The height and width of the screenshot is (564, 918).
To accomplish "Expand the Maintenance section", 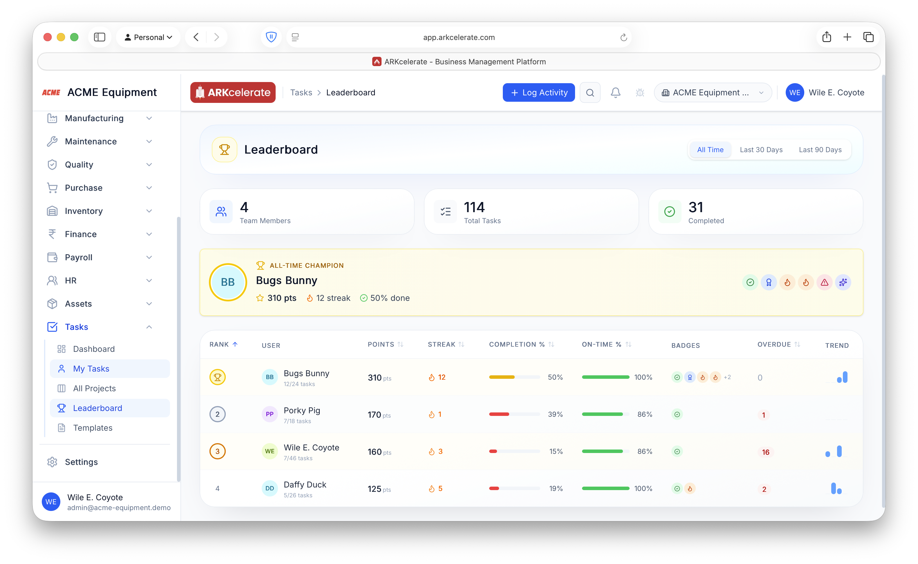I will [x=101, y=141].
